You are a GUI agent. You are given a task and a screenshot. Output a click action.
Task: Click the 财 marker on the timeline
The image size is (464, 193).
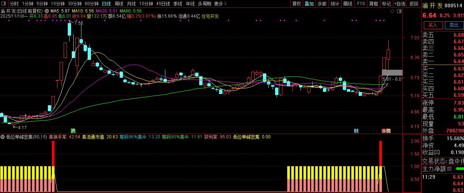(356, 131)
